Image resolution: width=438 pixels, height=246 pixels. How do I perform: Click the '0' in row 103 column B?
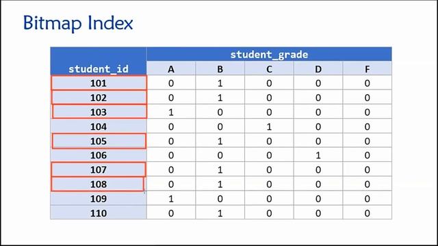(x=220, y=112)
